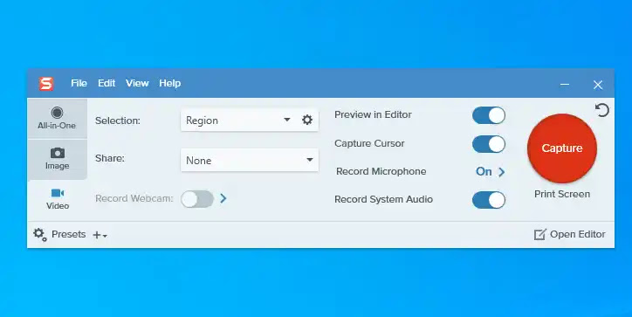Toggle Record System Audio switch
Screen dimensions: 632x317
489,200
